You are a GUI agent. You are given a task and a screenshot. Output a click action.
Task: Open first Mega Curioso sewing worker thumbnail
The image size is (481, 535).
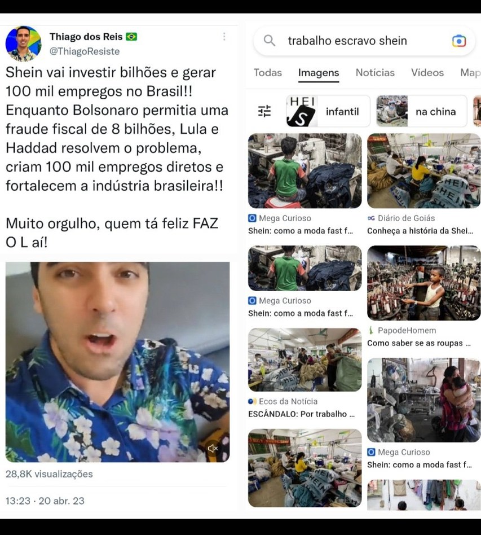pos(305,170)
